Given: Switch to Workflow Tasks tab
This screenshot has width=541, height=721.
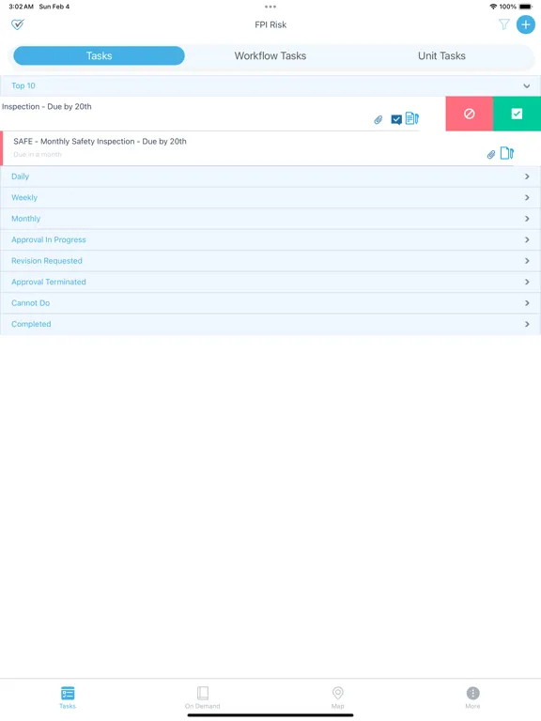Looking at the screenshot, I should (x=270, y=55).
